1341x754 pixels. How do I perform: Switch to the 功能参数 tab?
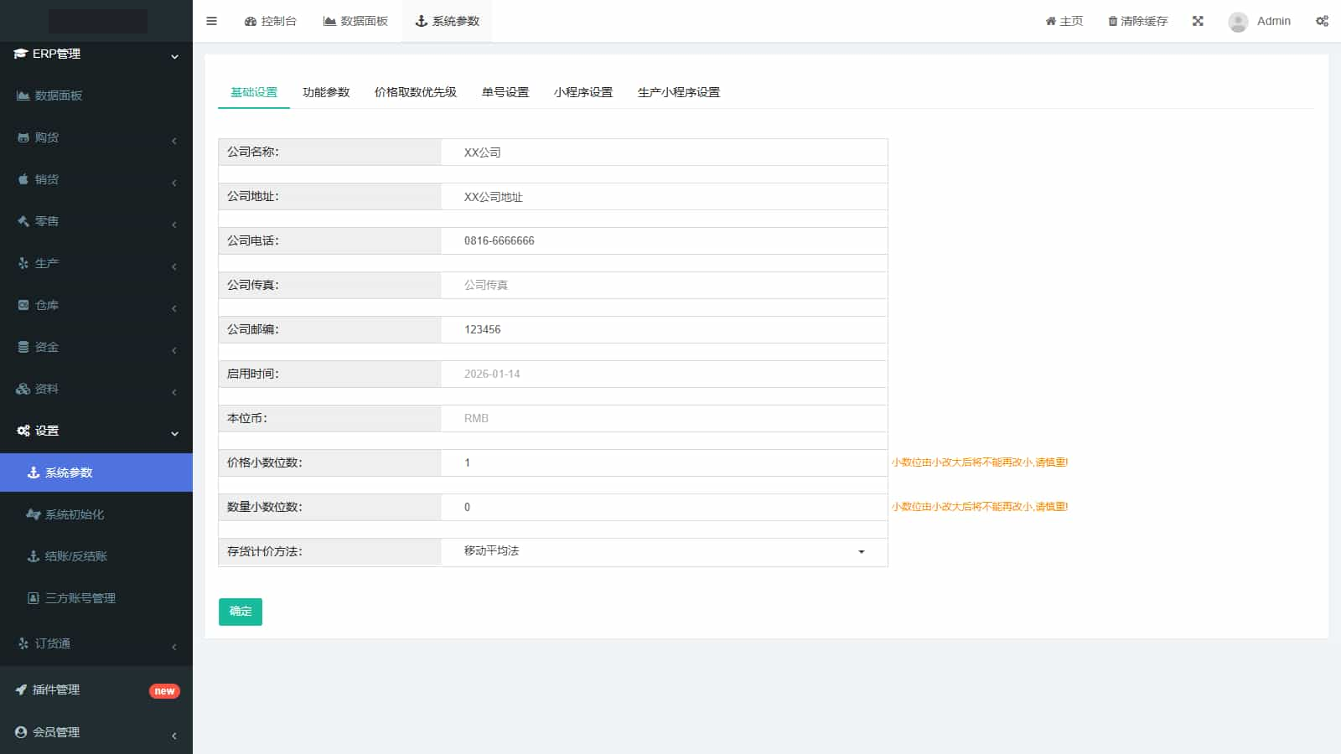[326, 92]
